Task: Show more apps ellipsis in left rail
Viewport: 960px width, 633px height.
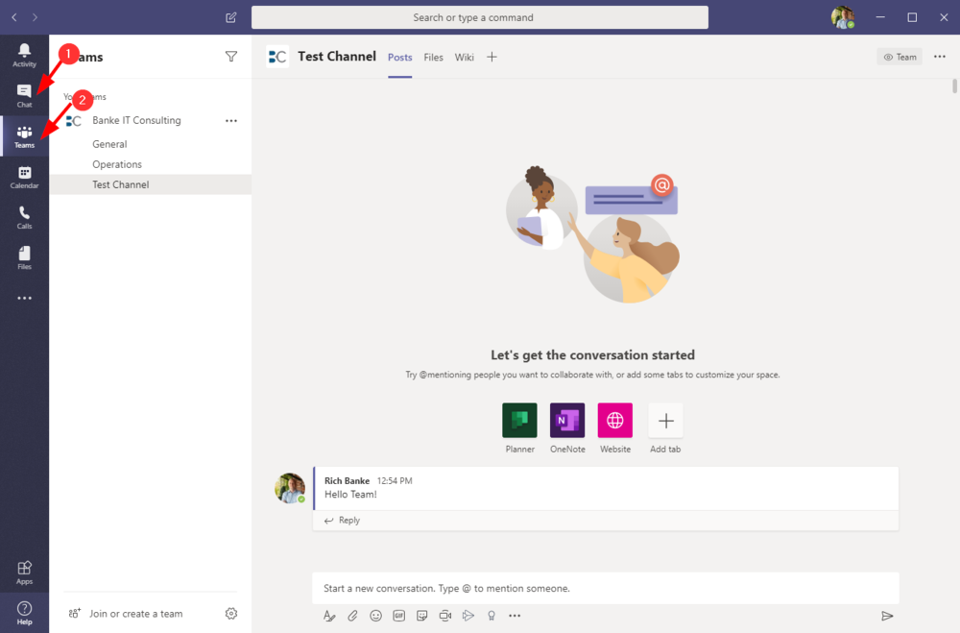Action: [25, 298]
